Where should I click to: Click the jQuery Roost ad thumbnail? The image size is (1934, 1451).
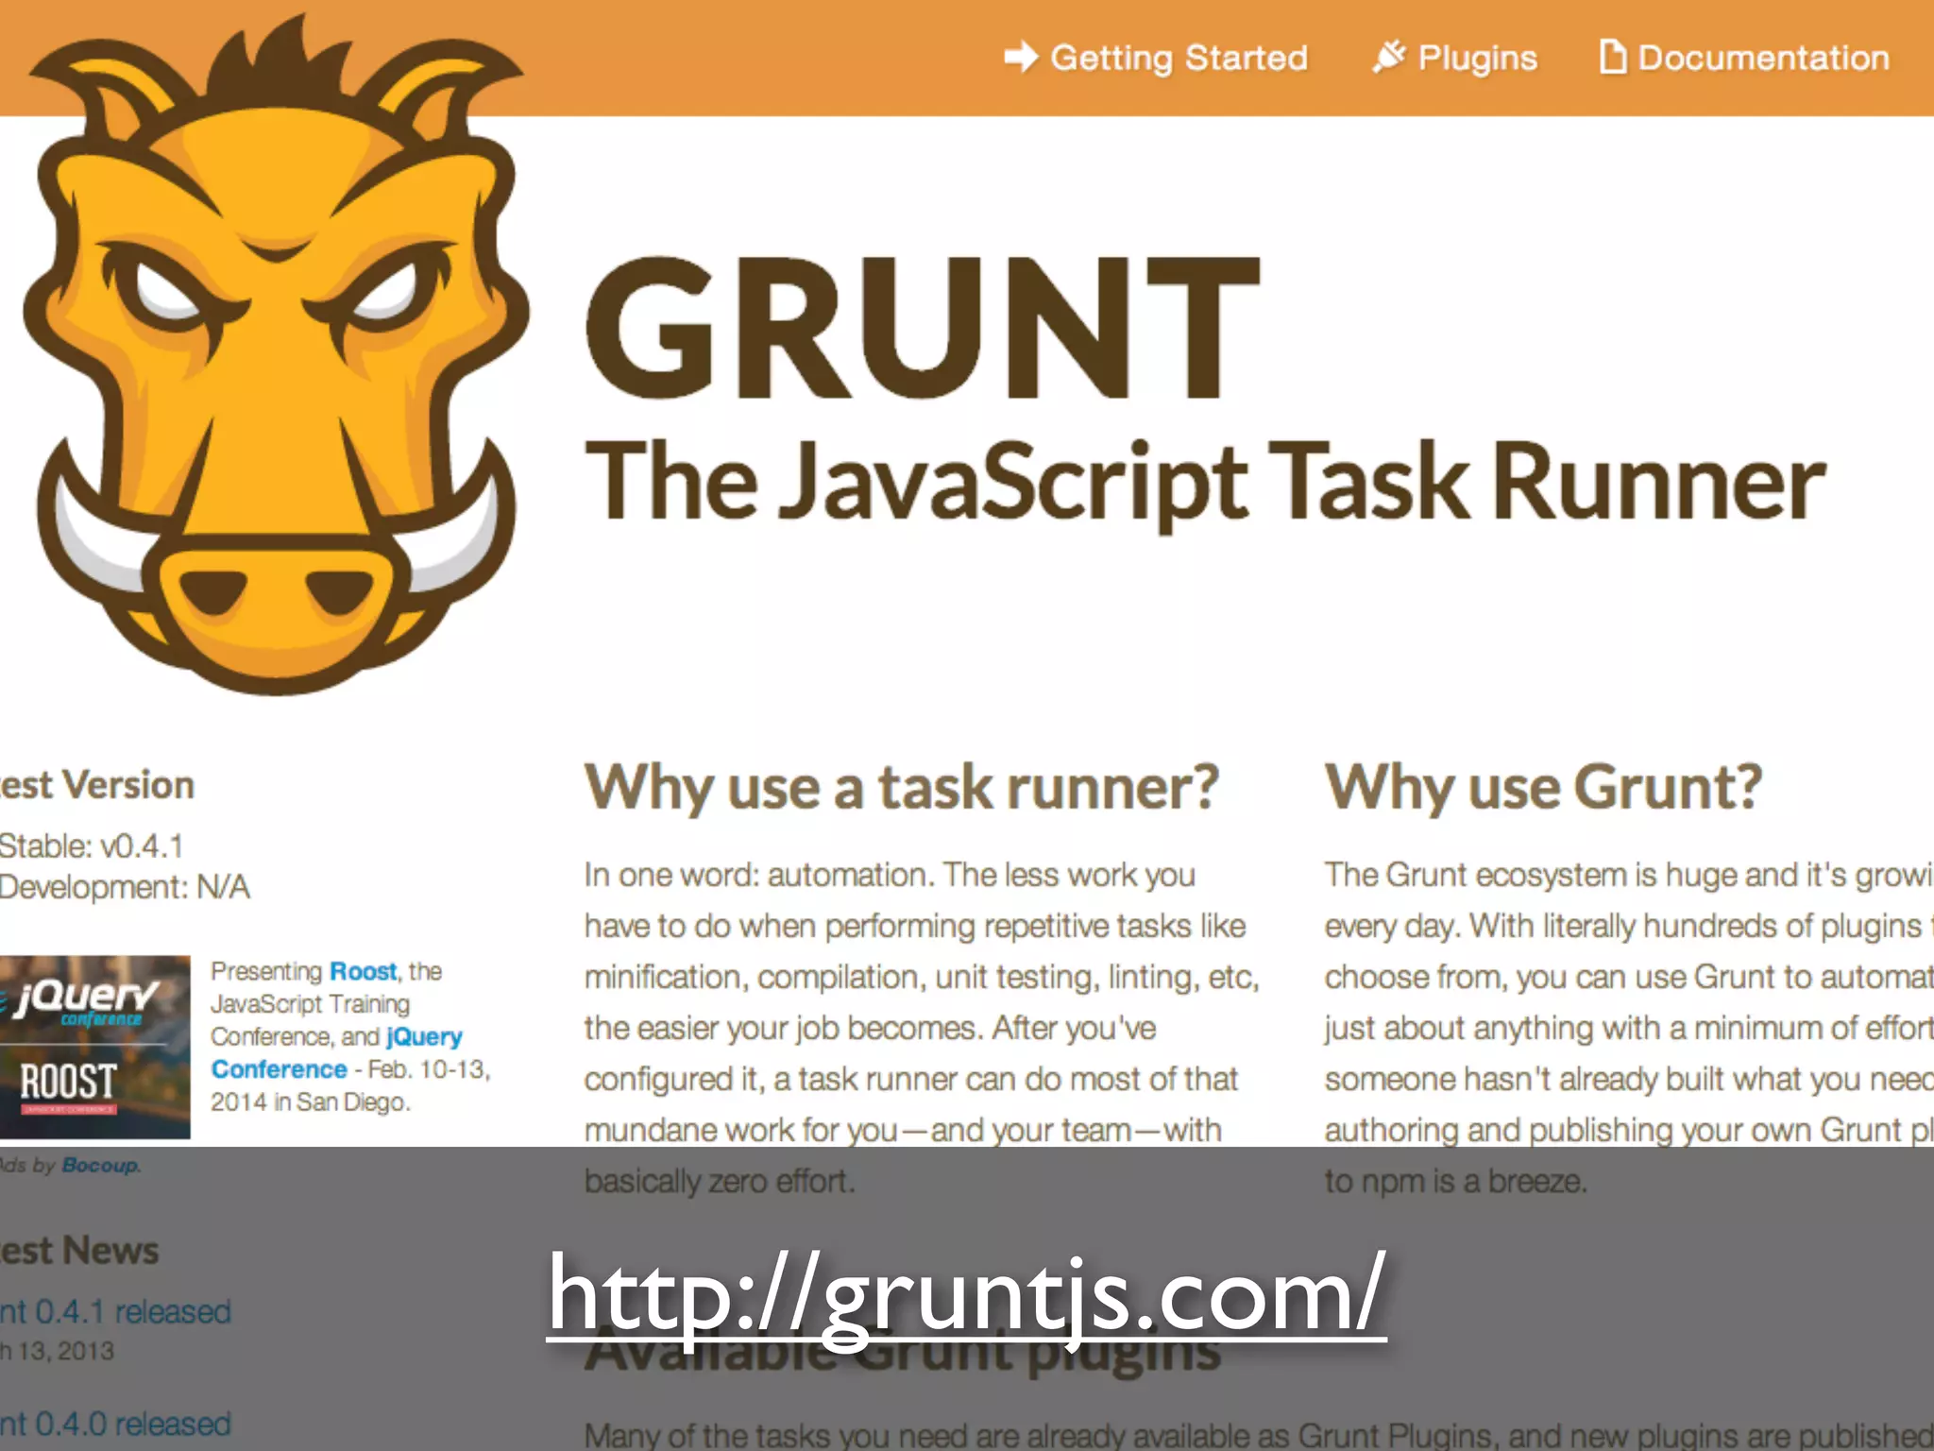[x=94, y=1047]
